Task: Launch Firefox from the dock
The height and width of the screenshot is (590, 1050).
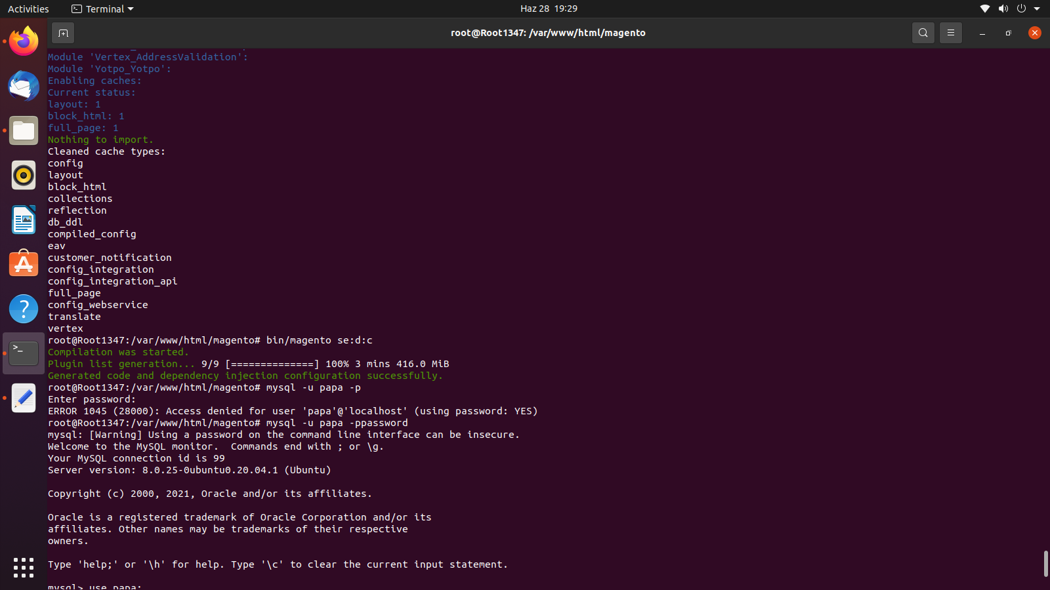Action: [24, 41]
